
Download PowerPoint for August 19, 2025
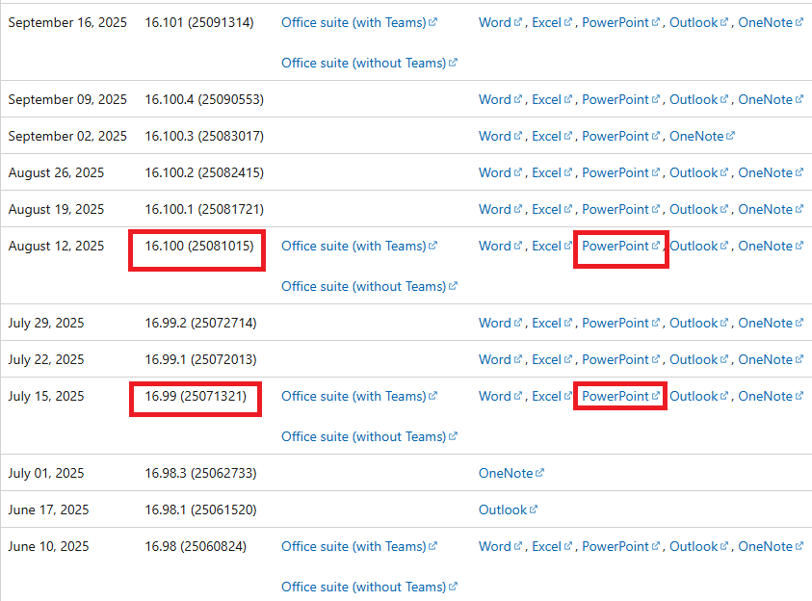[x=621, y=210]
